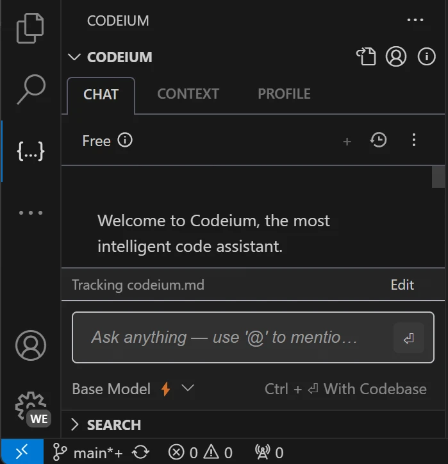Click the Codeium profile avatar icon
The width and height of the screenshot is (448, 464).
(x=396, y=57)
